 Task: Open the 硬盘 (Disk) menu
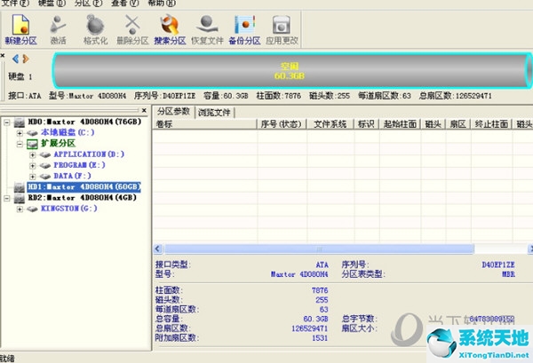coord(52,3)
